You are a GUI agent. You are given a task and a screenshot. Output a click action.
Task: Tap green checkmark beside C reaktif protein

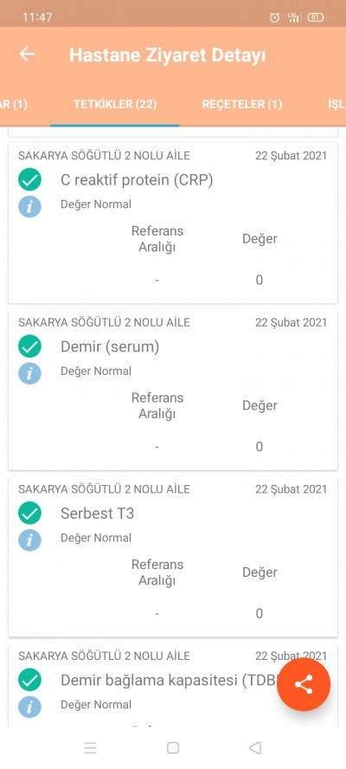click(x=30, y=180)
